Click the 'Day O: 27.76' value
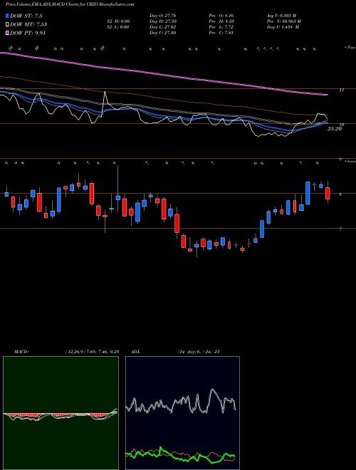This screenshot has width=356, height=470. pos(163,16)
